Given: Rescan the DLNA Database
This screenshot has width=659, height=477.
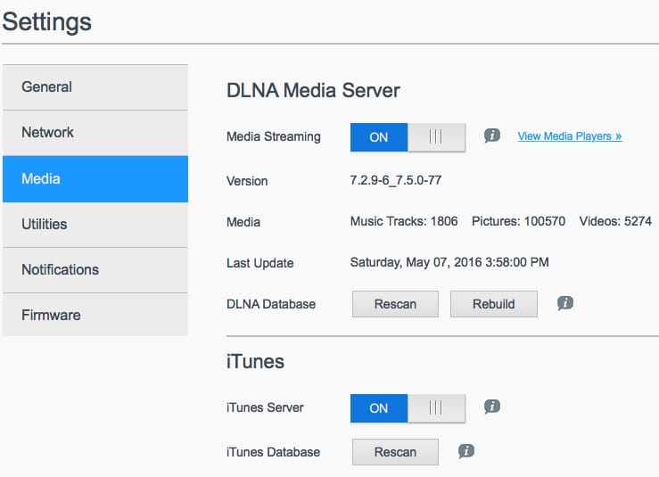Looking at the screenshot, I should (x=395, y=304).
